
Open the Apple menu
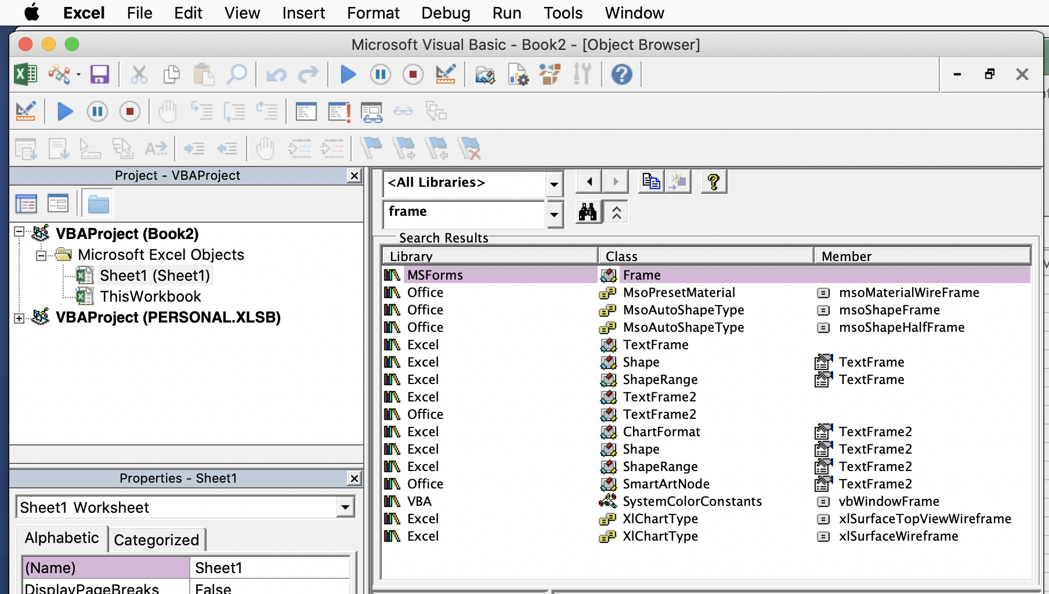tap(32, 12)
